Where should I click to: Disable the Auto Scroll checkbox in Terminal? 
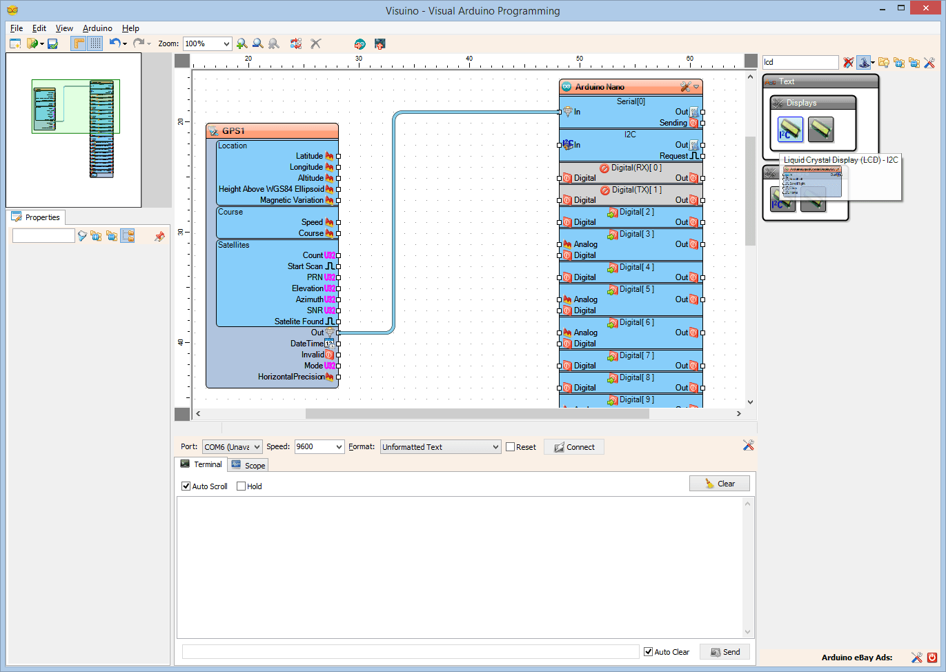(x=186, y=486)
